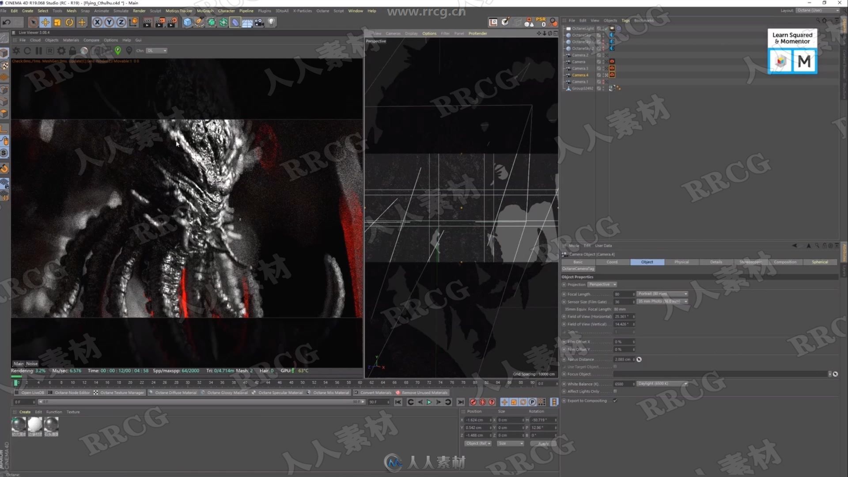Toggle the coordinate system icon
Image resolution: width=848 pixels, height=477 pixels.
(133, 22)
